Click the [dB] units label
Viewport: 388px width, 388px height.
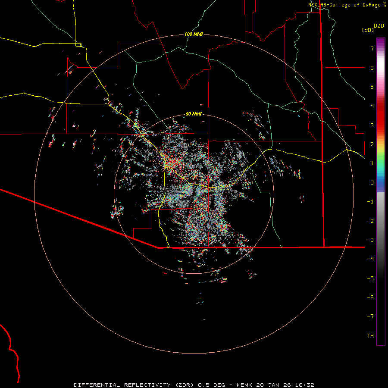tap(368, 30)
